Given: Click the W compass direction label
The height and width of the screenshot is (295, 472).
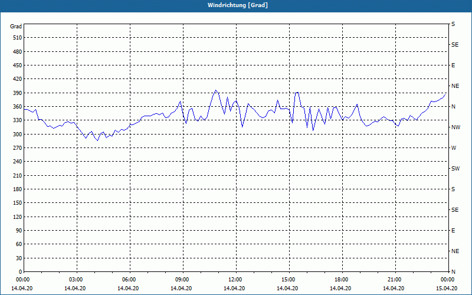Looking at the screenshot, I should click(454, 148).
